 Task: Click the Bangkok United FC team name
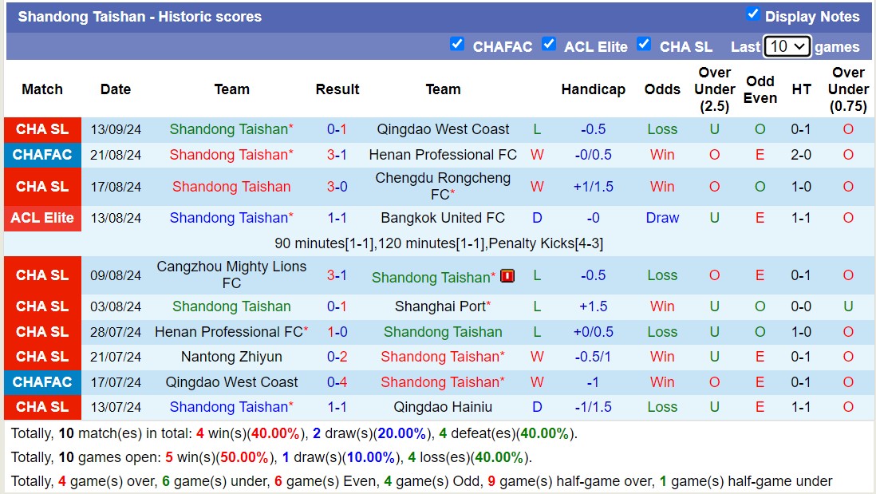(x=443, y=218)
